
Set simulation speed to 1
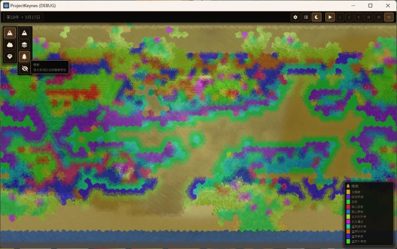[x=340, y=17]
